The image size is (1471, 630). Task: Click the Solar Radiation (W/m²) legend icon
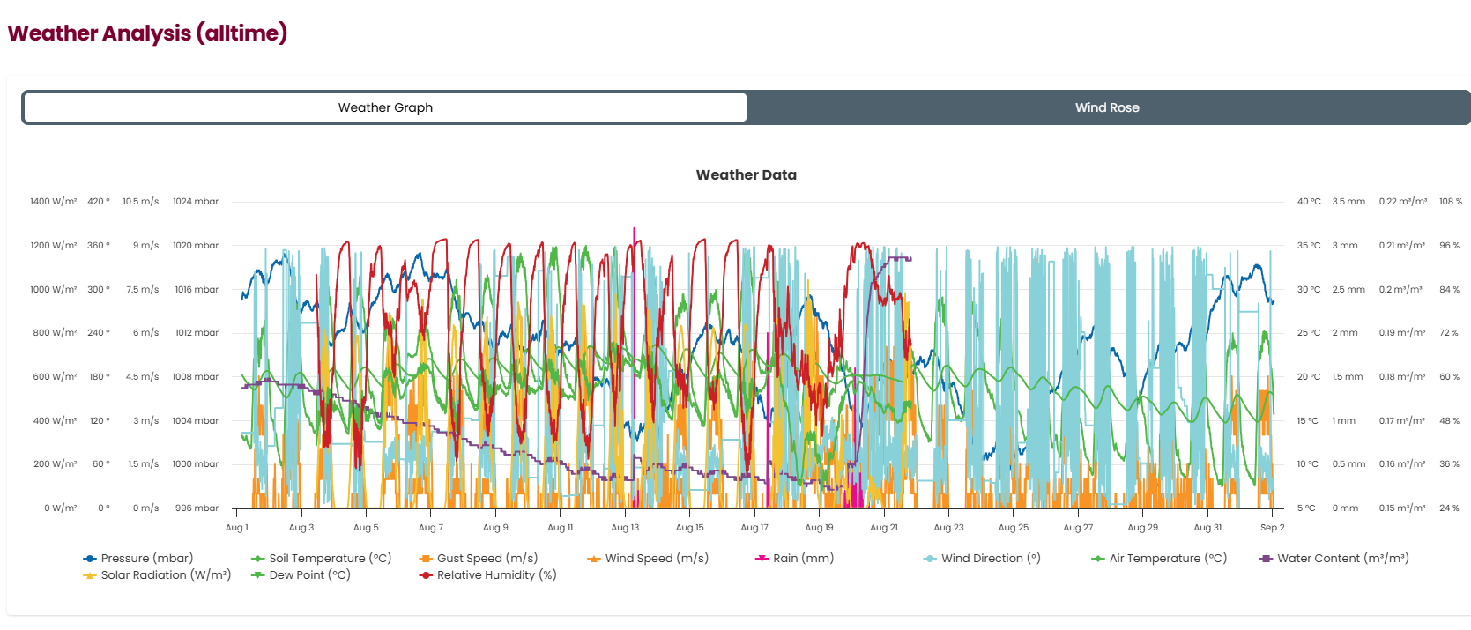90,575
